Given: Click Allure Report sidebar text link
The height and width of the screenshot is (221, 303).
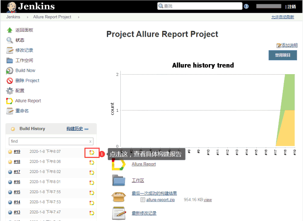Looking at the screenshot, I should (28, 101).
